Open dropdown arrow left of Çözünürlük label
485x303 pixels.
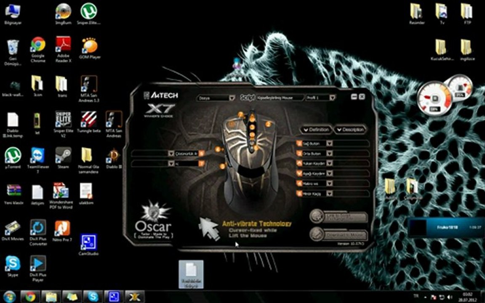[x=171, y=153]
